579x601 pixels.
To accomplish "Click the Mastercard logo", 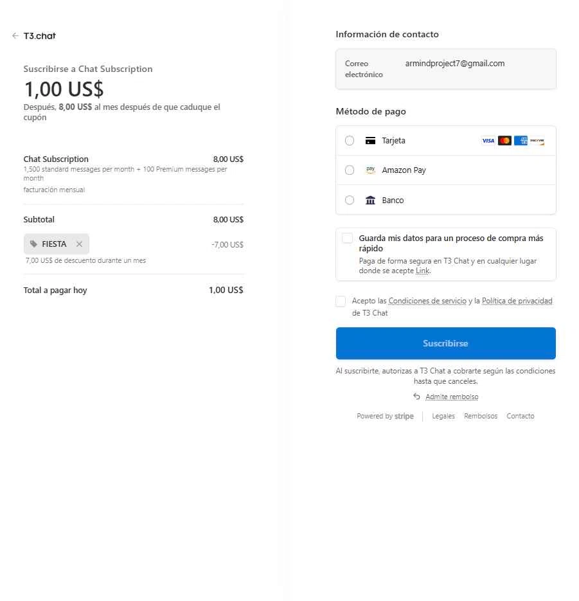I will click(x=504, y=141).
